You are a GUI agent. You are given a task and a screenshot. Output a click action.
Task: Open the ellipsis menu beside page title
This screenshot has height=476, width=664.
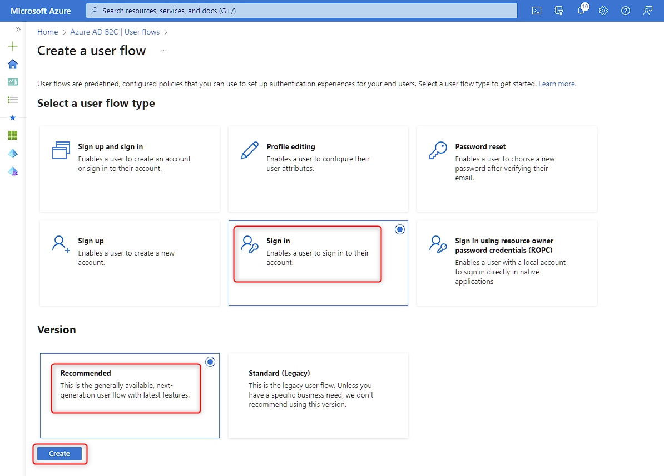point(163,51)
